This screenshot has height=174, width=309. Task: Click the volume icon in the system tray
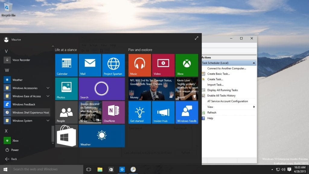click(x=283, y=169)
